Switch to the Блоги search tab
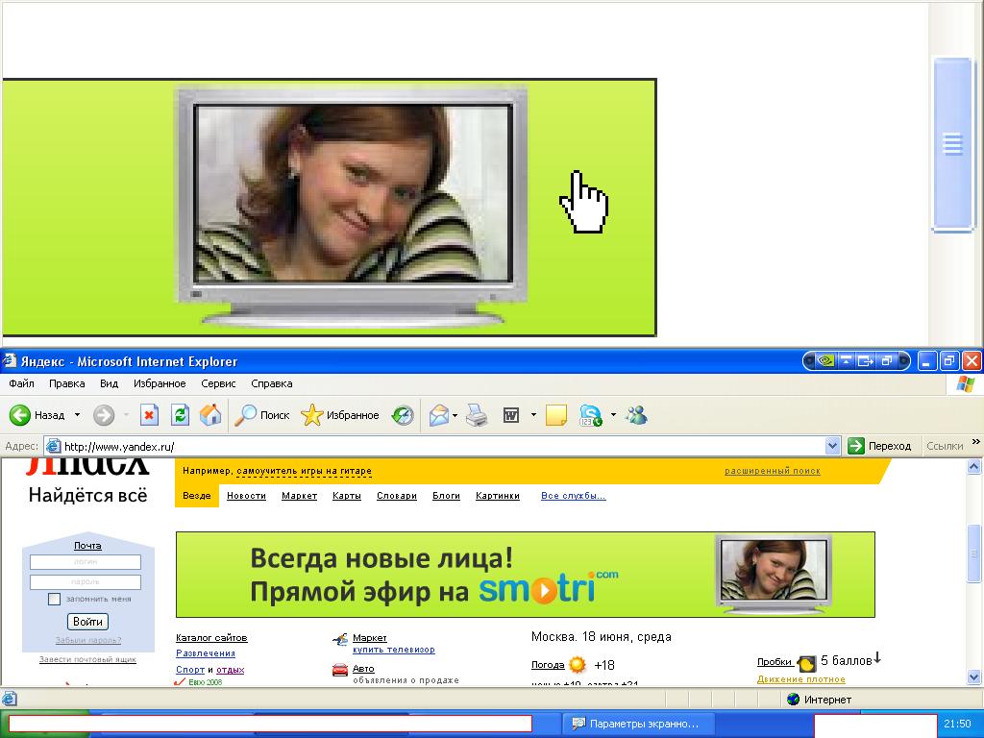The image size is (984, 738). [446, 496]
